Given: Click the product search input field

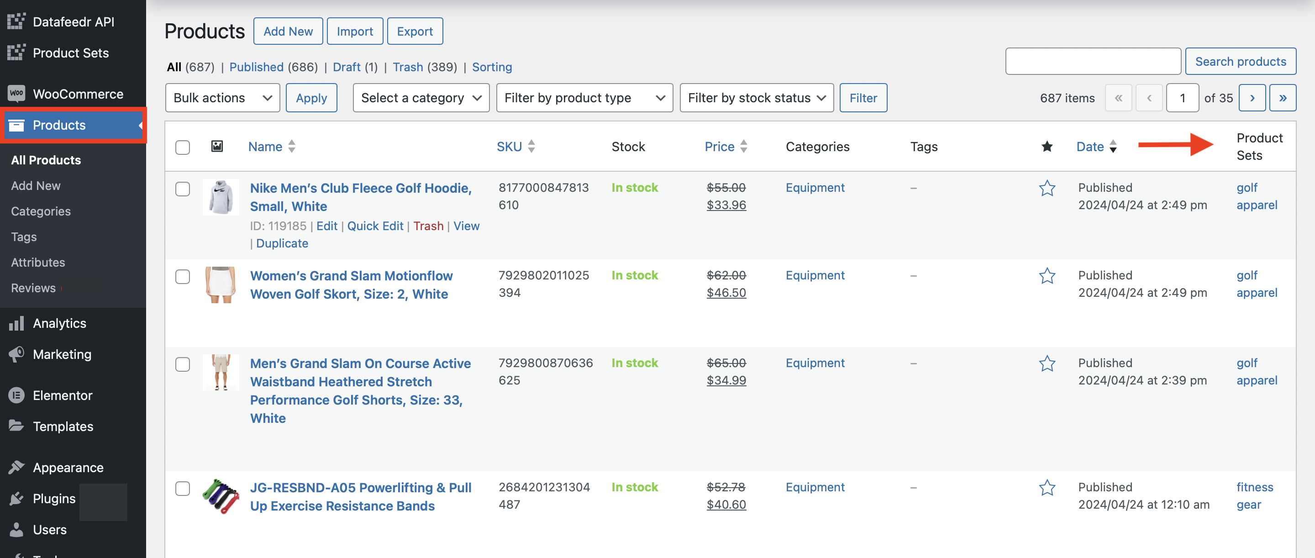Looking at the screenshot, I should [1093, 61].
